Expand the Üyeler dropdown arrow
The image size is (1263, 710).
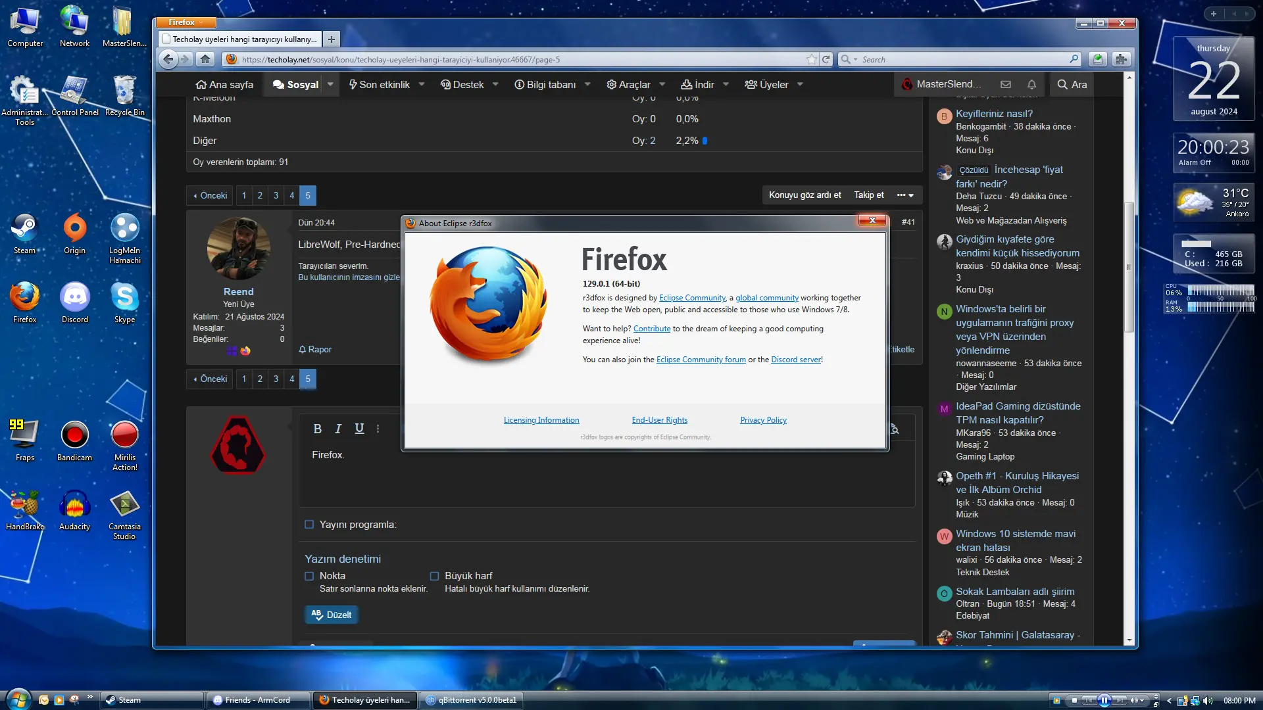[x=800, y=84]
